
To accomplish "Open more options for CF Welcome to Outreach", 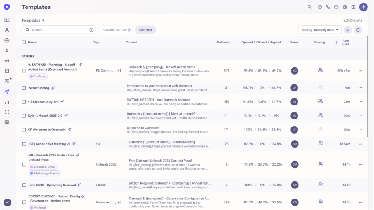I will click(x=360, y=130).
